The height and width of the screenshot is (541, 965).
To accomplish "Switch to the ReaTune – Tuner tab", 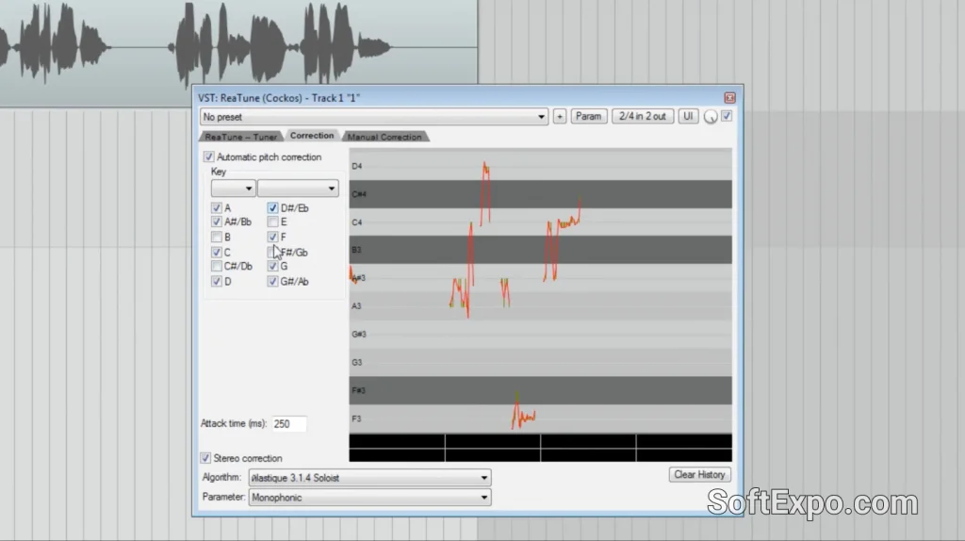I will (241, 137).
